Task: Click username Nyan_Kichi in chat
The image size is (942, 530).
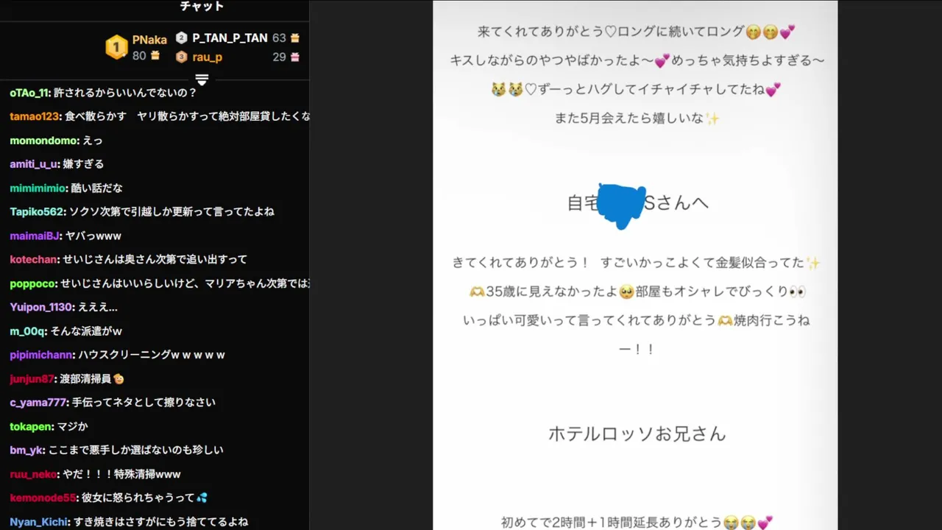Action: coord(40,522)
